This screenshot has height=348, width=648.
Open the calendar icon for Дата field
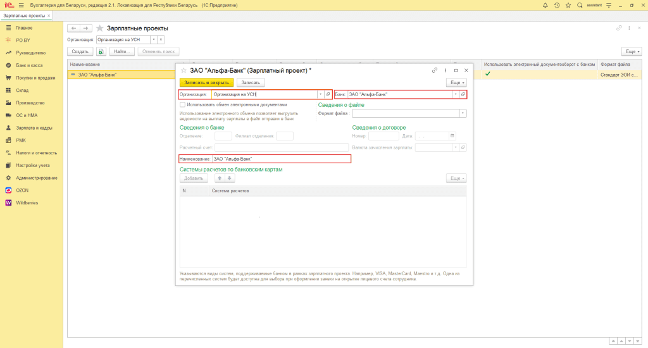452,135
